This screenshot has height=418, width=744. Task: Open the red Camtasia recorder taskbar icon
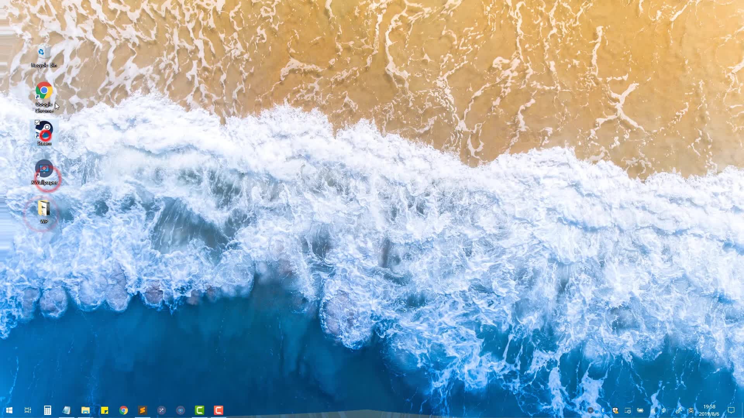click(219, 410)
